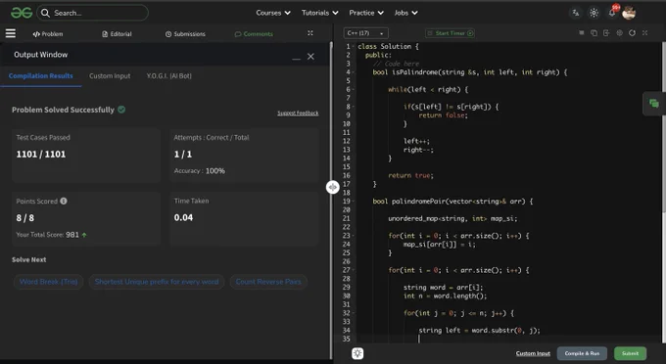Click the Time Taken 0.04 value
666x364 pixels.
coord(183,217)
